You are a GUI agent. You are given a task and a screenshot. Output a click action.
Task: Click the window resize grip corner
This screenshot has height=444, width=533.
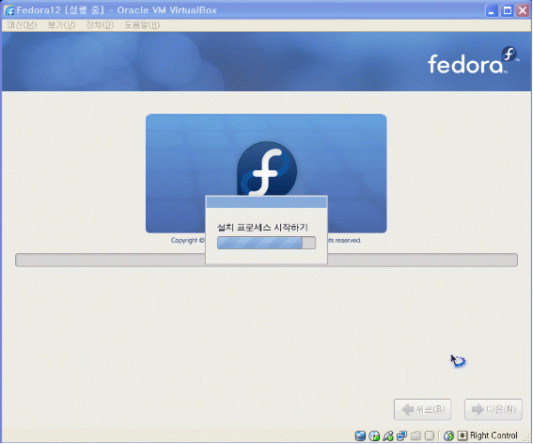click(x=527, y=438)
